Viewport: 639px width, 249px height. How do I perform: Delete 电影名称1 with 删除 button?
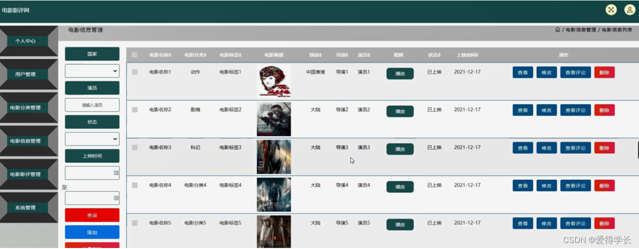coord(604,72)
